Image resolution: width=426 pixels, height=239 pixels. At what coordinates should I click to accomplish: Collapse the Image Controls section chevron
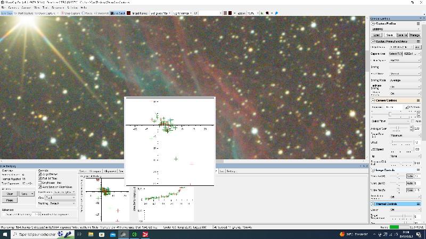tap(373, 170)
